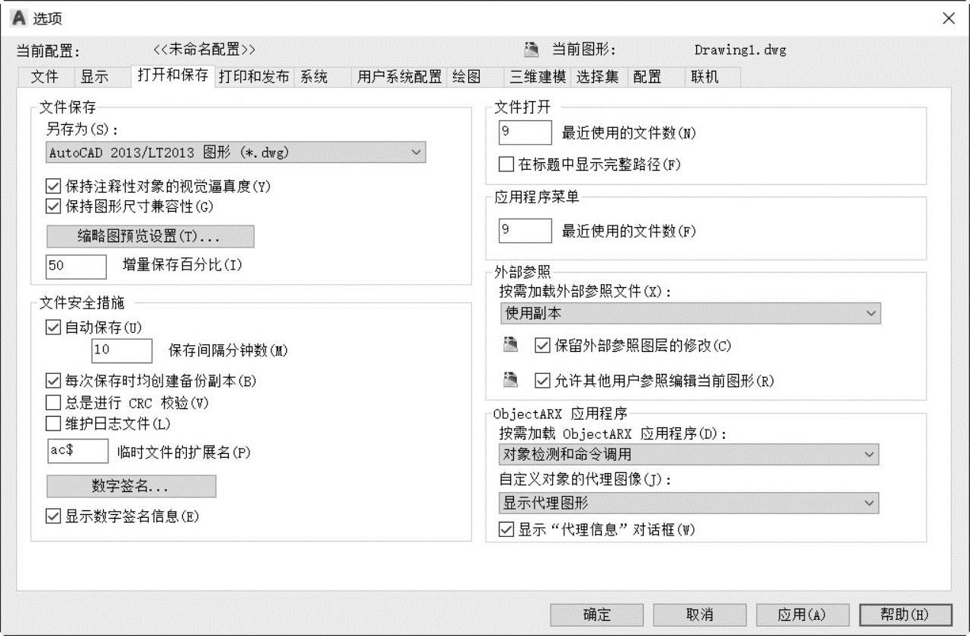The height and width of the screenshot is (636, 970).
Task: Select the 打开和保存 tab
Action: pyautogui.click(x=173, y=75)
